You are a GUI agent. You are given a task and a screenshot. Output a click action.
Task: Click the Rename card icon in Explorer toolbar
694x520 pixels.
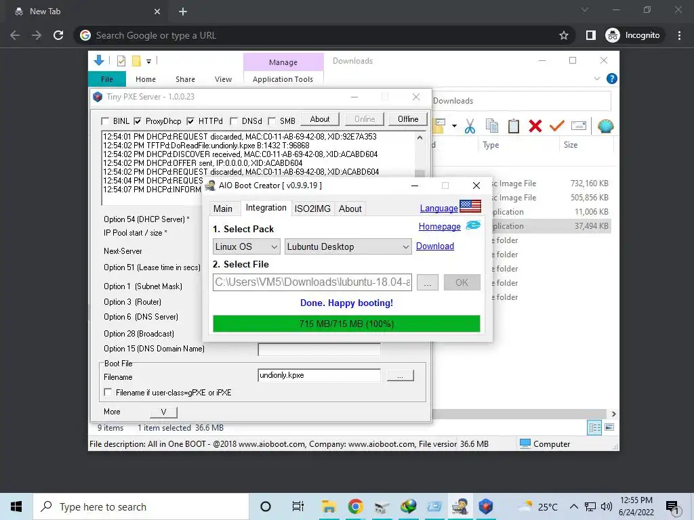click(579, 126)
